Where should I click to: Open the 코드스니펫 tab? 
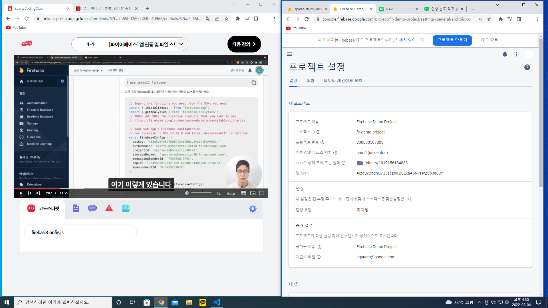point(43,208)
